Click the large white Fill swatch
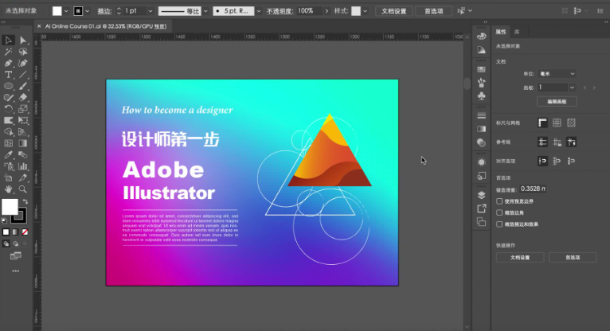610x331 pixels. click(10, 207)
